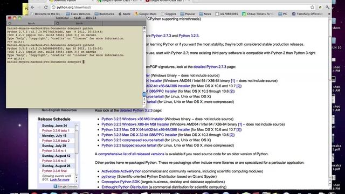The image size is (345, 194).
Task: Open the Popular bookmarks folder
Action: [188, 14]
